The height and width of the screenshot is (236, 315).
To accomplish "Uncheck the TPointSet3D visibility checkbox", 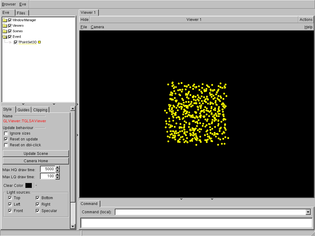I will [x=16, y=42].
